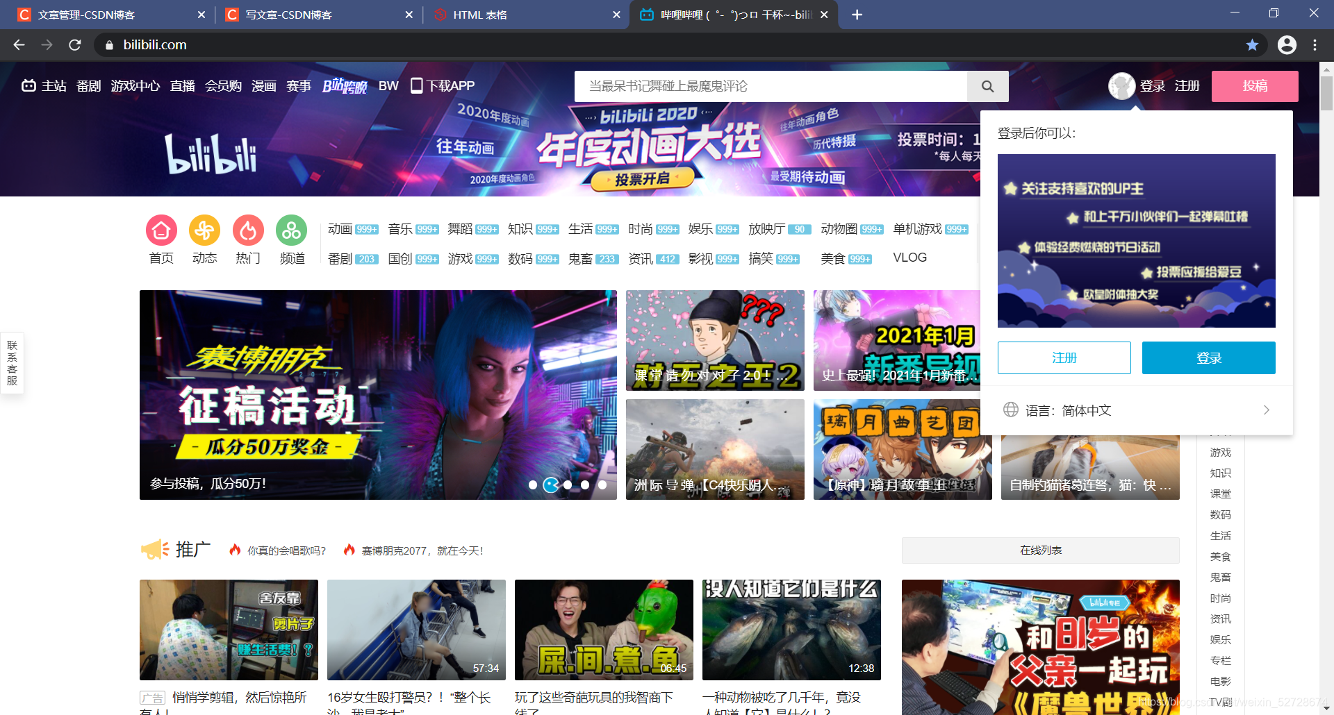Expand the language selection chevron

pyautogui.click(x=1266, y=410)
